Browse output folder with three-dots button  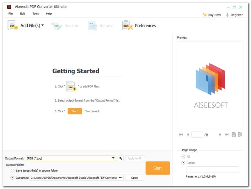(120, 178)
